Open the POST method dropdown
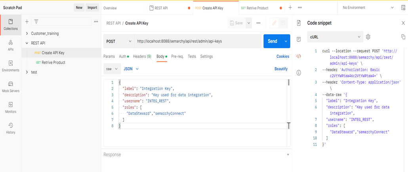 [x=119, y=41]
